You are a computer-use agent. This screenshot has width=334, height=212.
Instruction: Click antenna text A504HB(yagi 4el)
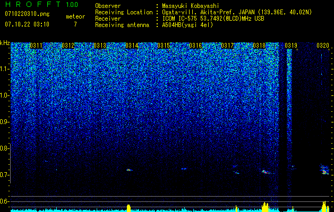(x=187, y=25)
